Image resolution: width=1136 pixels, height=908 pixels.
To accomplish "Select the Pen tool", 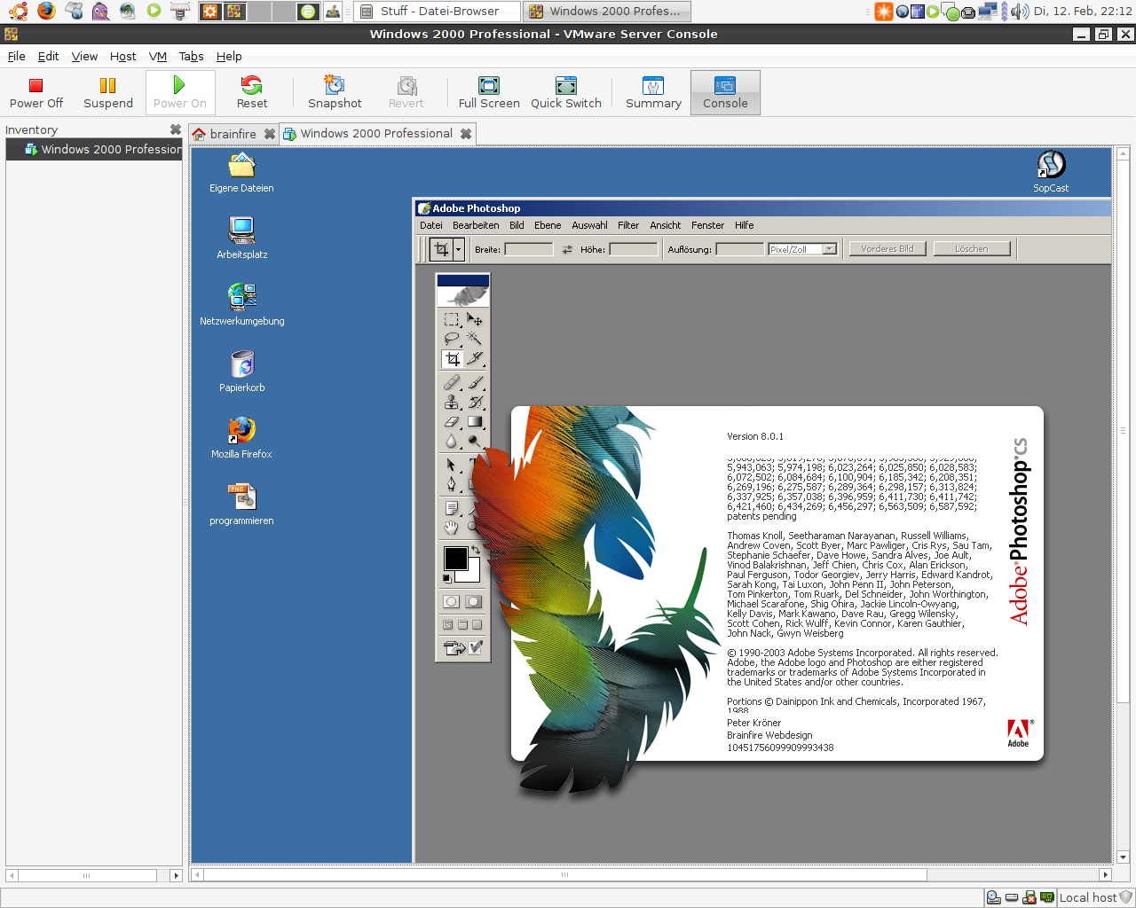I will [x=452, y=484].
